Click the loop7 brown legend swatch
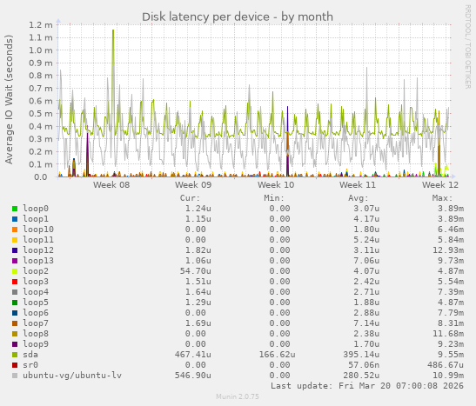Screen dimensions: 476x406 coord(15,323)
